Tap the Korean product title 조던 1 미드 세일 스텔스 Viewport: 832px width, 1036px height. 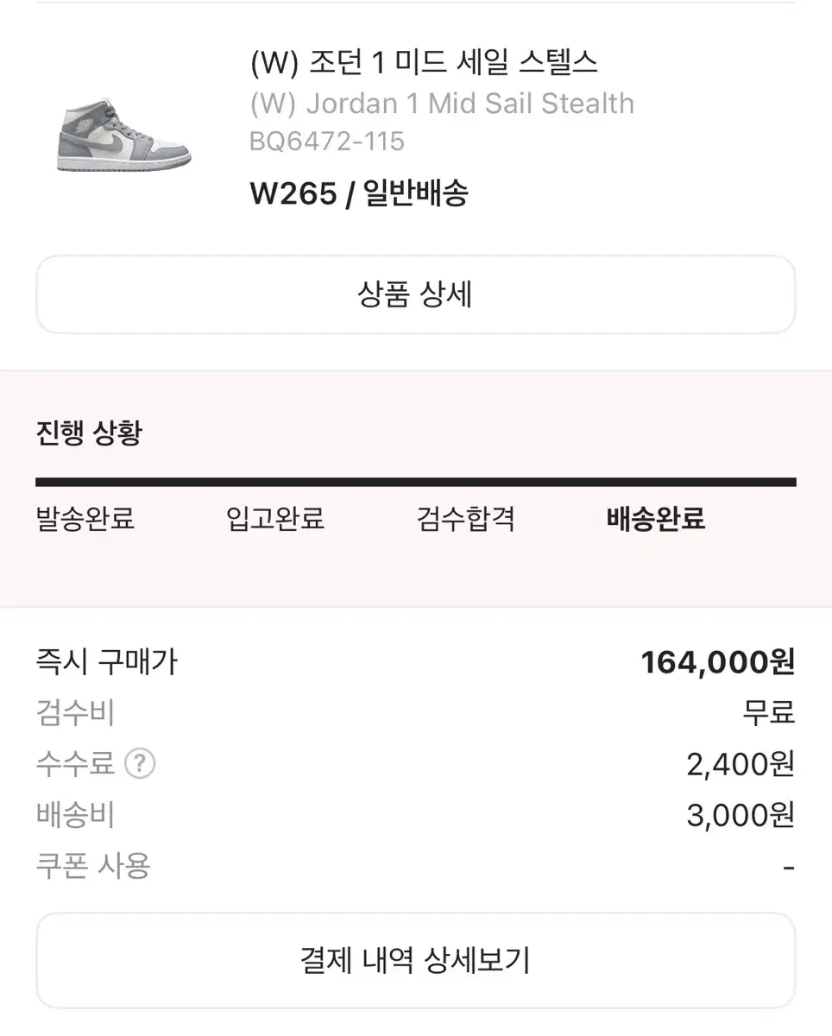(x=424, y=62)
